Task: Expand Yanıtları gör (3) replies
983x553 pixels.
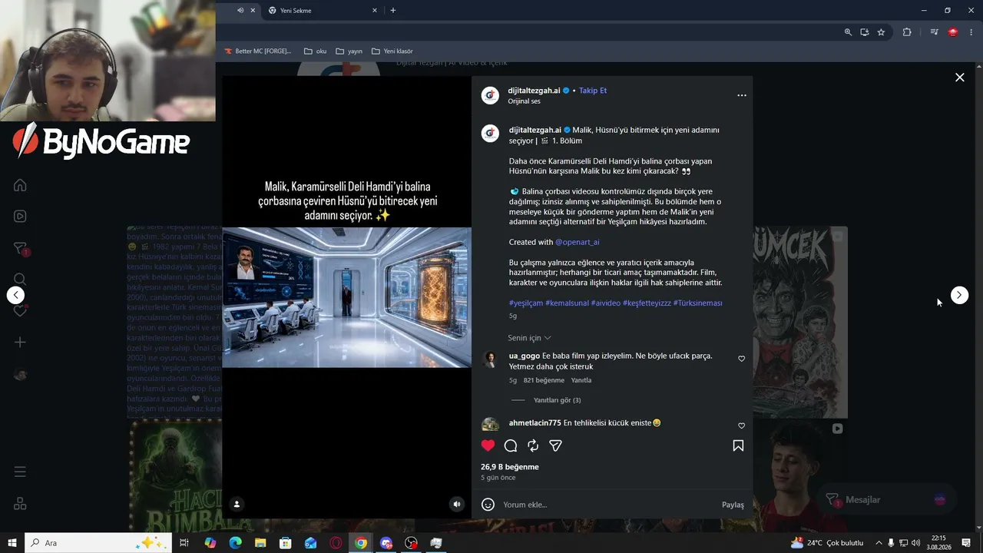Action: click(557, 400)
